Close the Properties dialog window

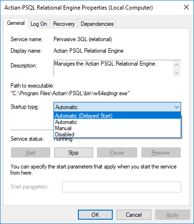(186, 7)
